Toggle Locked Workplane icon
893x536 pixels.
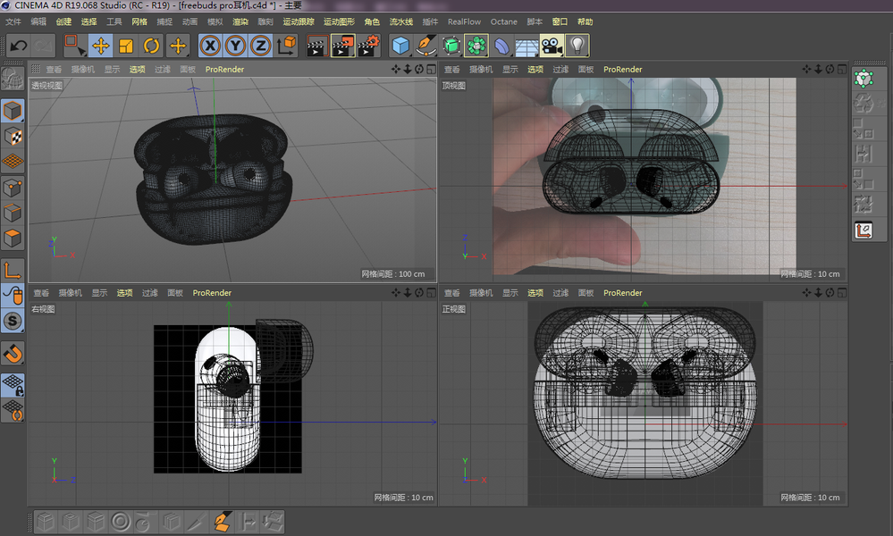coord(13,385)
